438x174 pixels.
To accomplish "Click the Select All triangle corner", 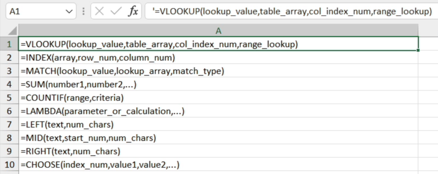I will tap(12, 31).
